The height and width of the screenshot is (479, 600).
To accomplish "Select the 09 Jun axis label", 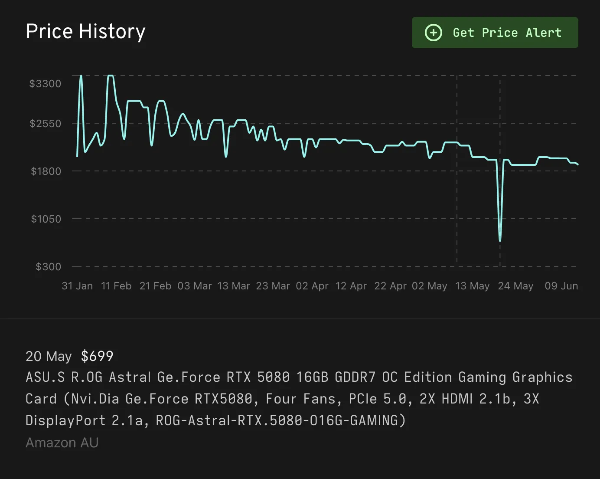I will (561, 286).
